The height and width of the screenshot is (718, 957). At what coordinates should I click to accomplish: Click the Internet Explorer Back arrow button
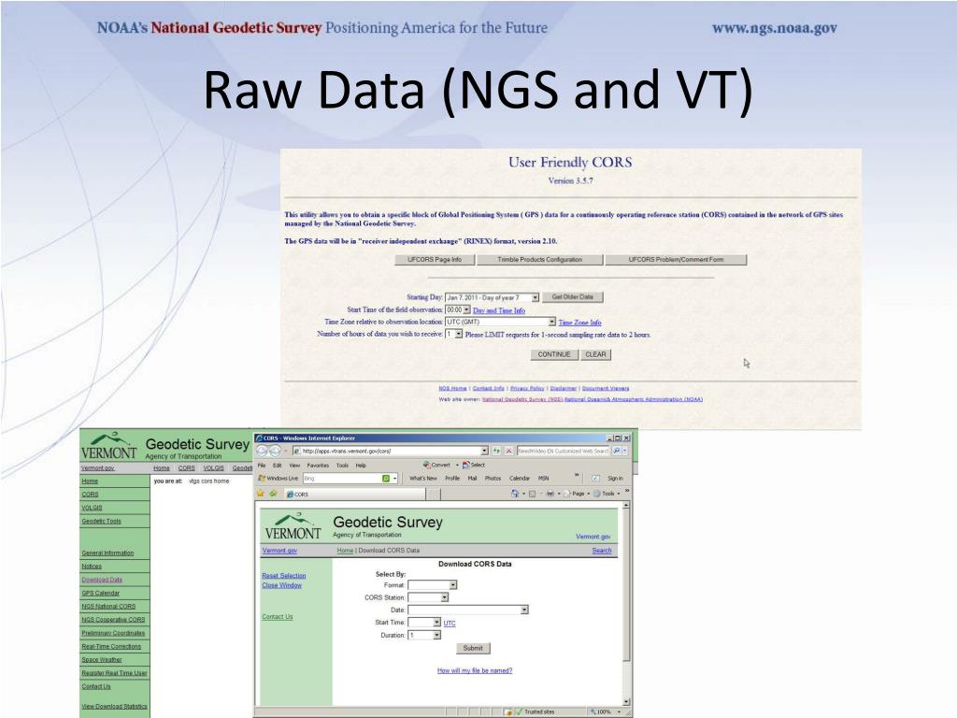pos(262,451)
